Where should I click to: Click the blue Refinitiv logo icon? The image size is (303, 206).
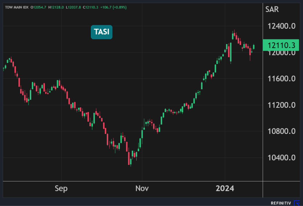tap(297, 203)
